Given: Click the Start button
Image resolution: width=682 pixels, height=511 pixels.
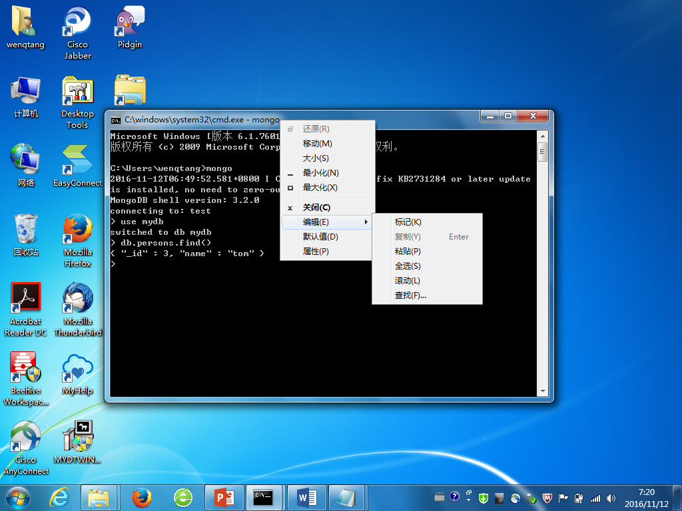Looking at the screenshot, I should coord(18,497).
